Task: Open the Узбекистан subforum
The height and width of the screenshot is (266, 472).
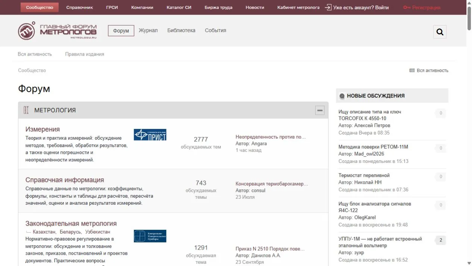Action: click(x=97, y=232)
